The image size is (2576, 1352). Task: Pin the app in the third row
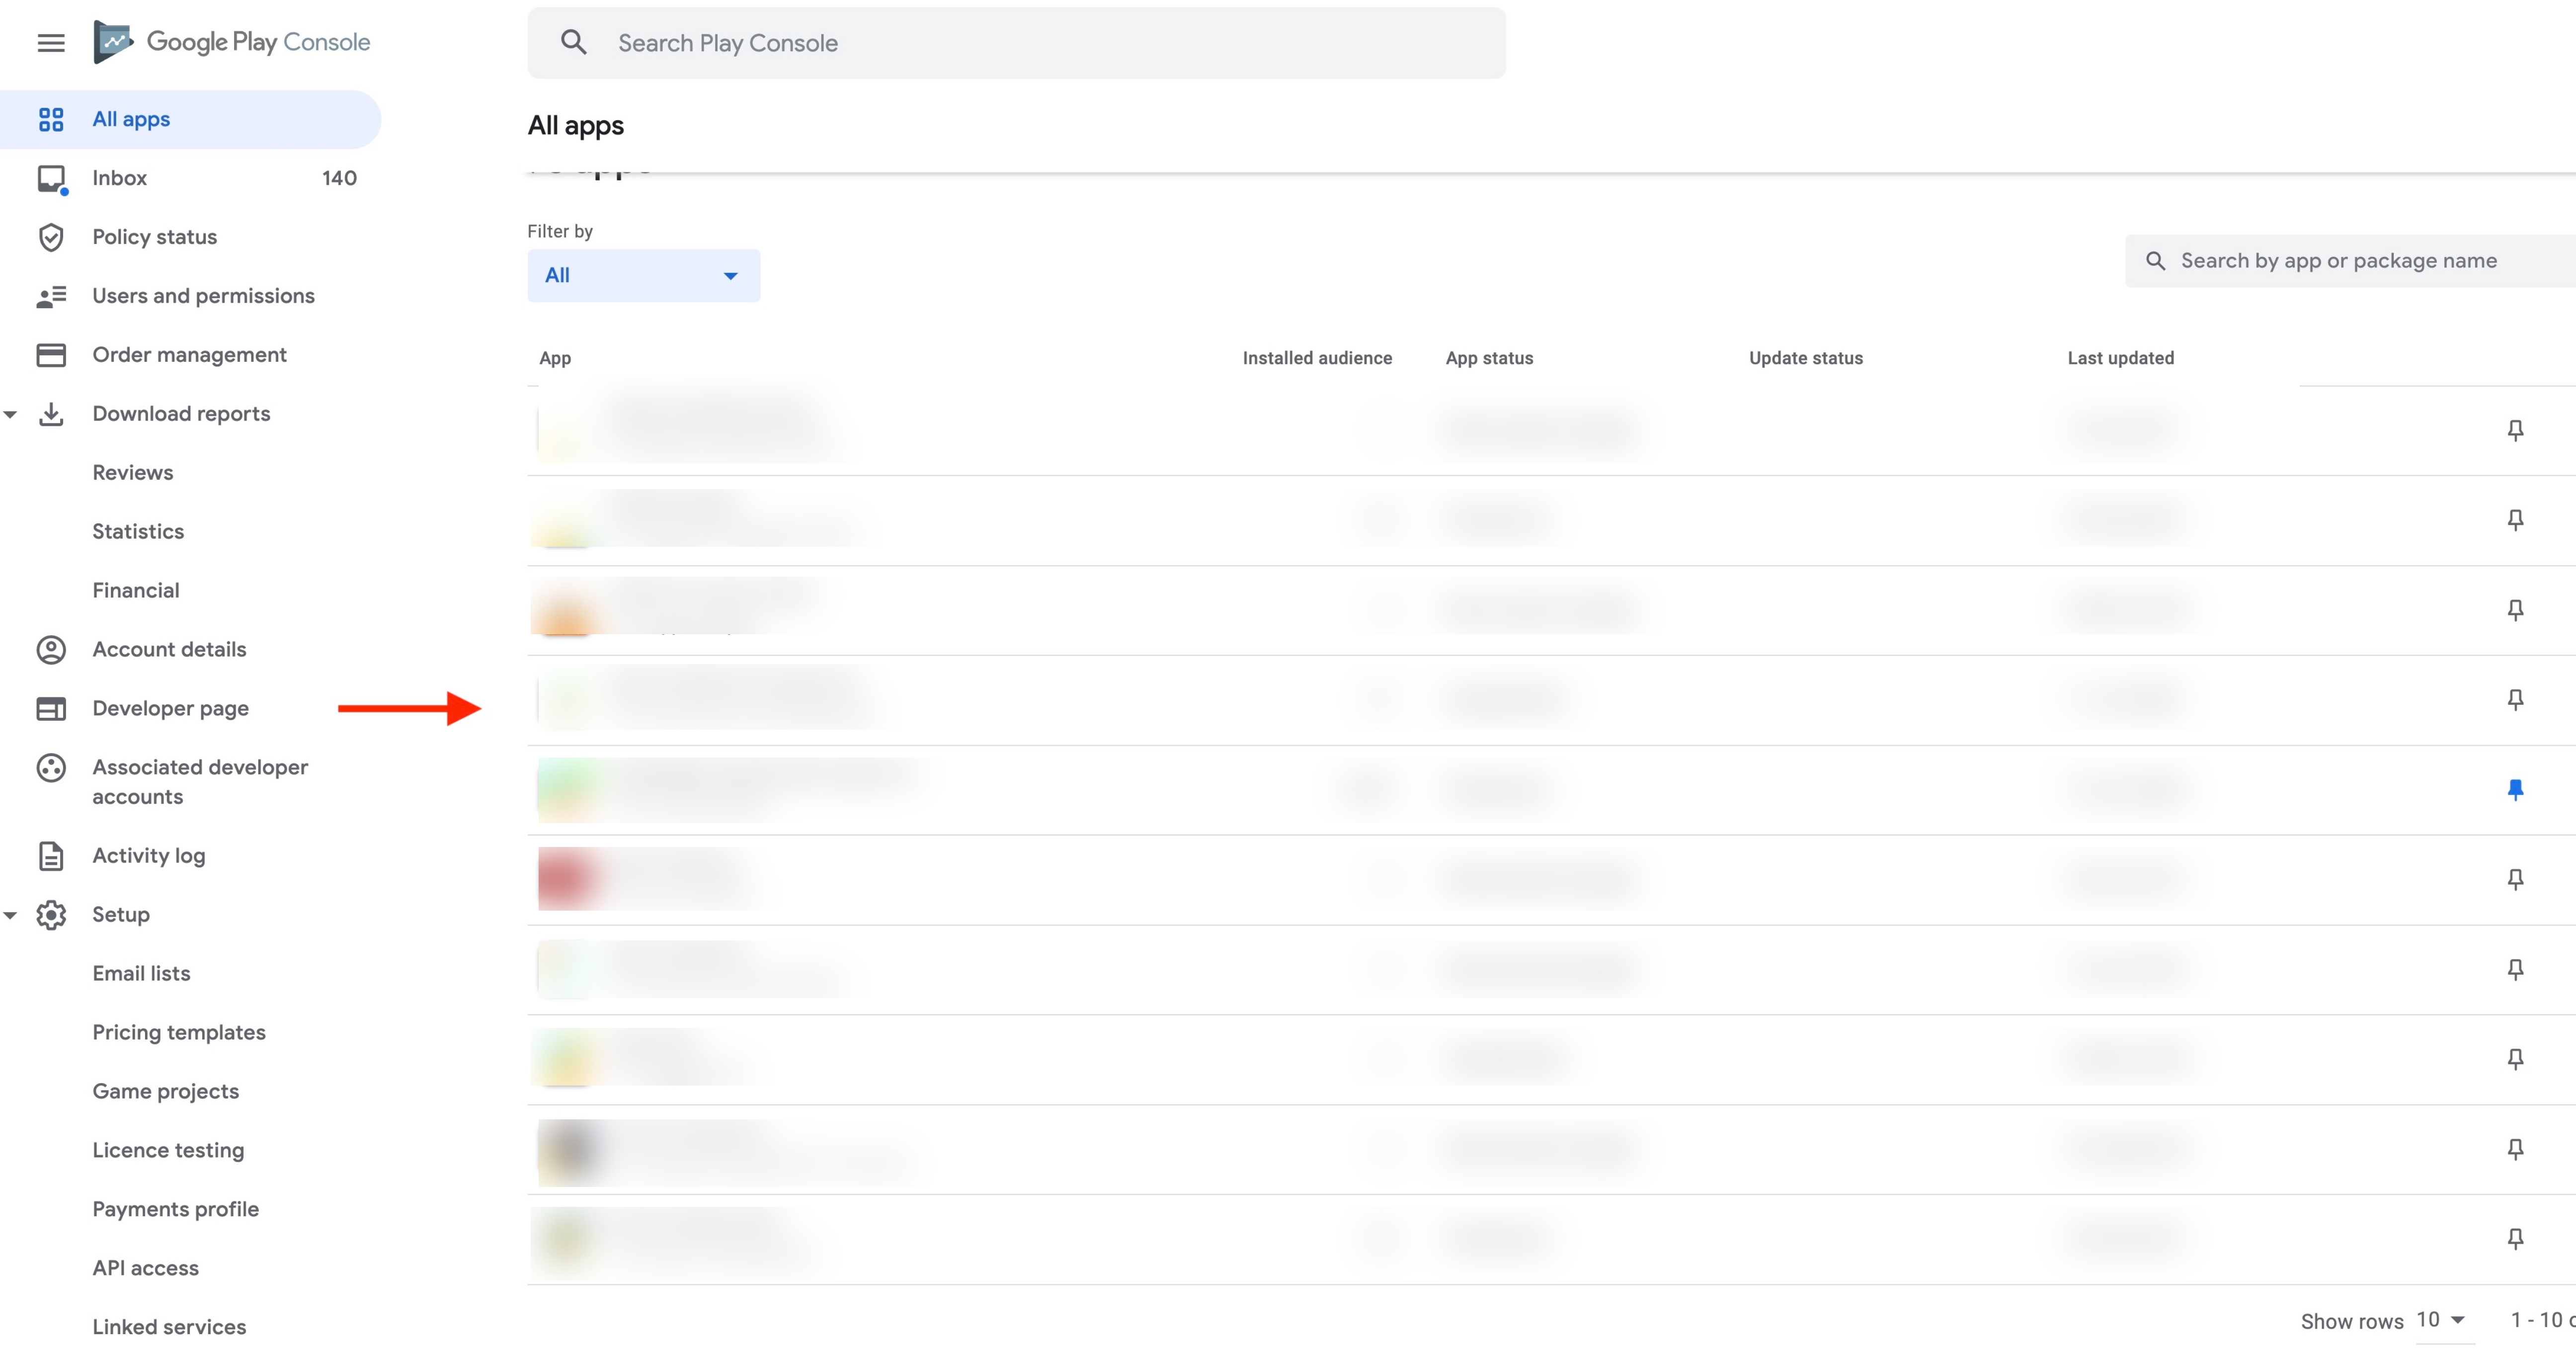pyautogui.click(x=2515, y=610)
